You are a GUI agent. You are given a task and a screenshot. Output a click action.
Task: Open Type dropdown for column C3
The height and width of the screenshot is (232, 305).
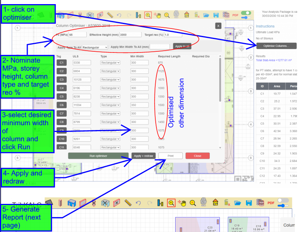(110, 79)
